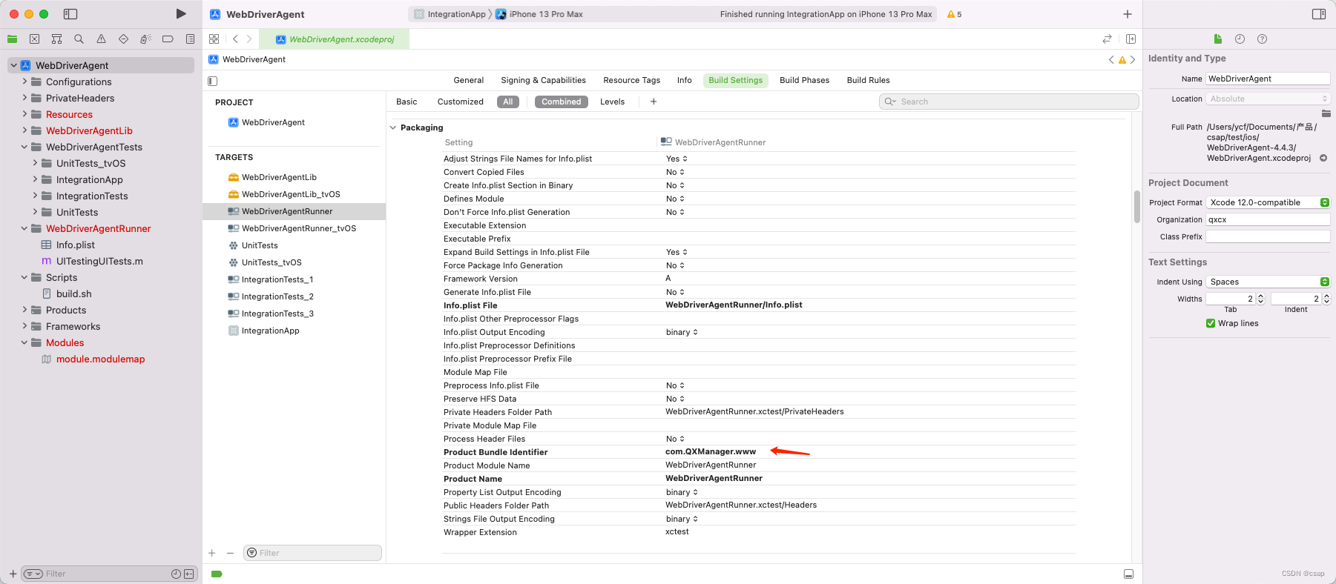Select the Levels display mode
This screenshot has height=584, width=1336.
pyautogui.click(x=612, y=102)
